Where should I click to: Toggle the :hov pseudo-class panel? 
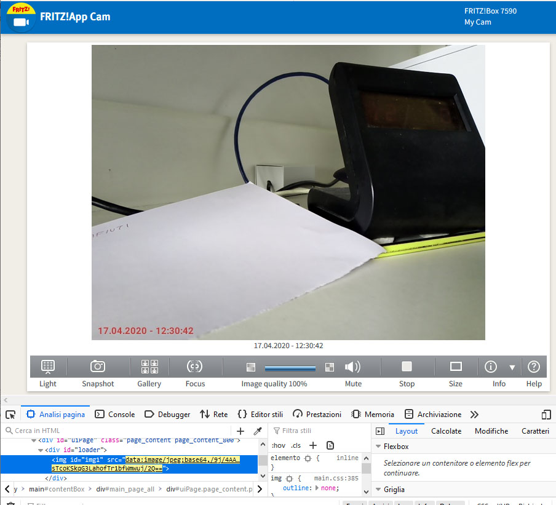pos(279,445)
